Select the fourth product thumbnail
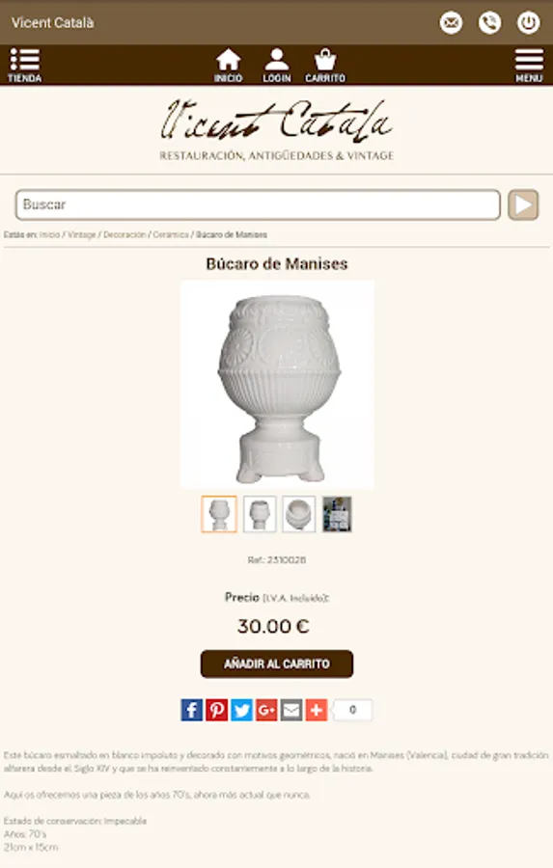This screenshot has height=868, width=553. (338, 514)
